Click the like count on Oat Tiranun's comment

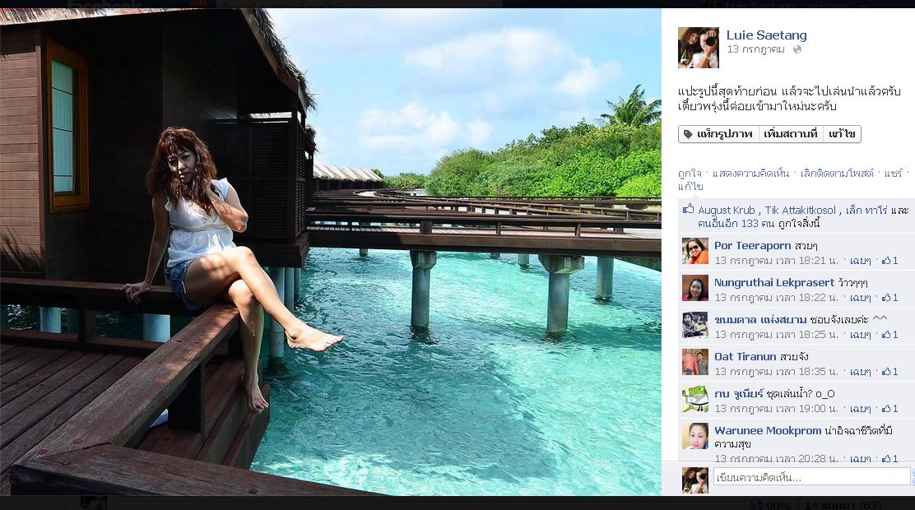[x=890, y=372]
